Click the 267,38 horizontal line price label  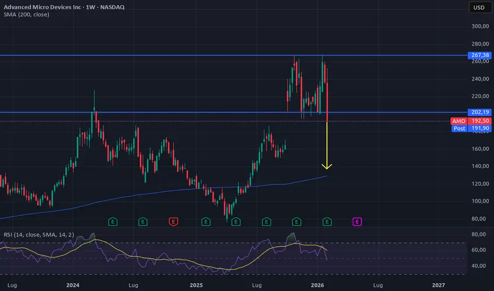click(x=480, y=55)
